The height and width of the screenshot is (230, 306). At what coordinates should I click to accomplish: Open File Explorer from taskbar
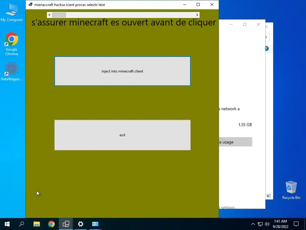coord(36,224)
